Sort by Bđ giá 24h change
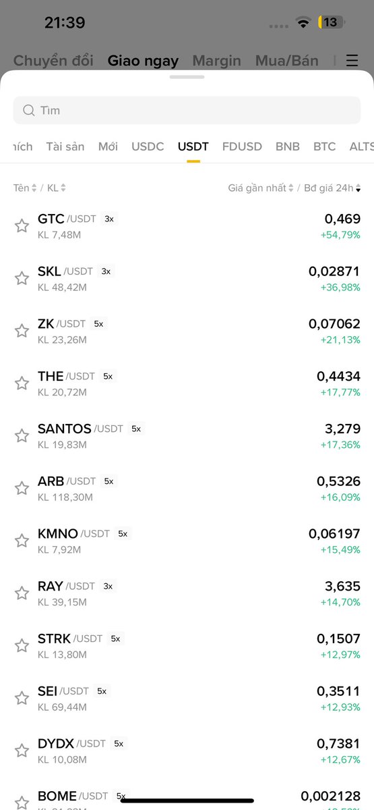Screen dimensions: 374x810 click(332, 188)
